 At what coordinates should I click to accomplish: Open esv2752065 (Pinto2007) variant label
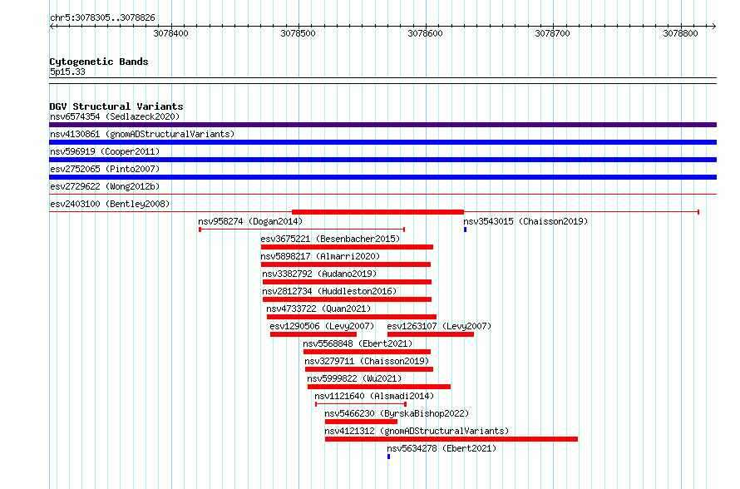[x=105, y=169]
